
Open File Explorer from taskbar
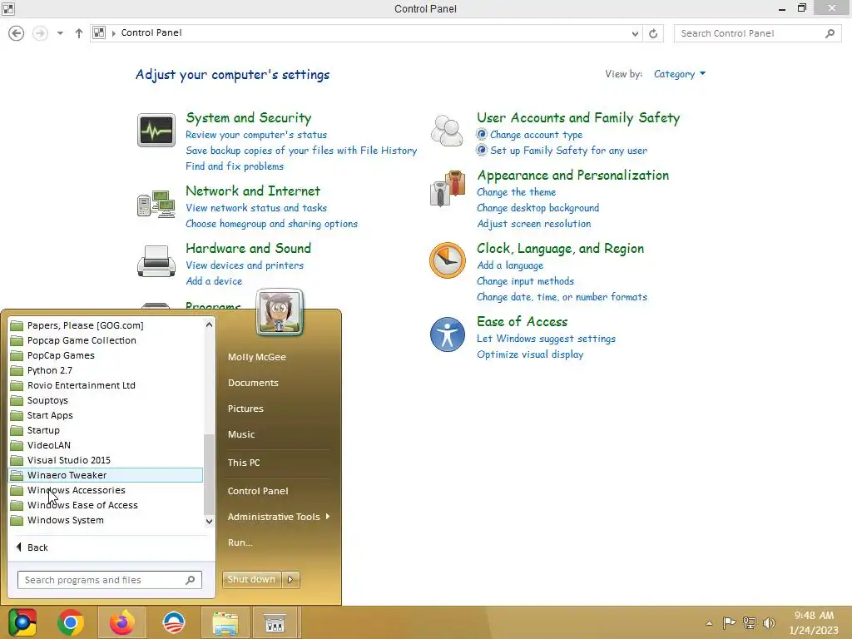pos(225,622)
